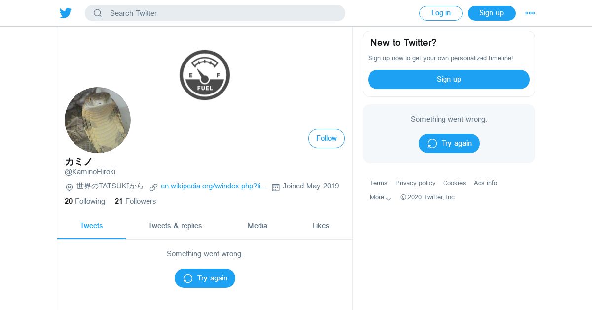Switch to Tweets & replies tab

coord(175,226)
